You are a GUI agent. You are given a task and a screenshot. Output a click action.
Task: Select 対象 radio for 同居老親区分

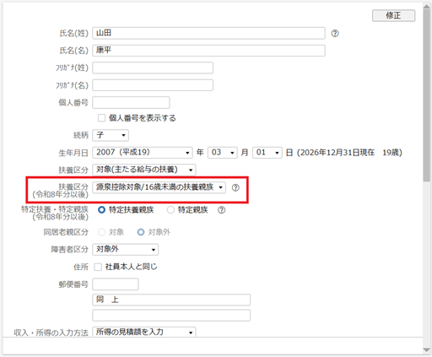(101, 232)
